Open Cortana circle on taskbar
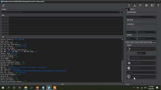Screen dimensions: 161x90 [14, 88]
